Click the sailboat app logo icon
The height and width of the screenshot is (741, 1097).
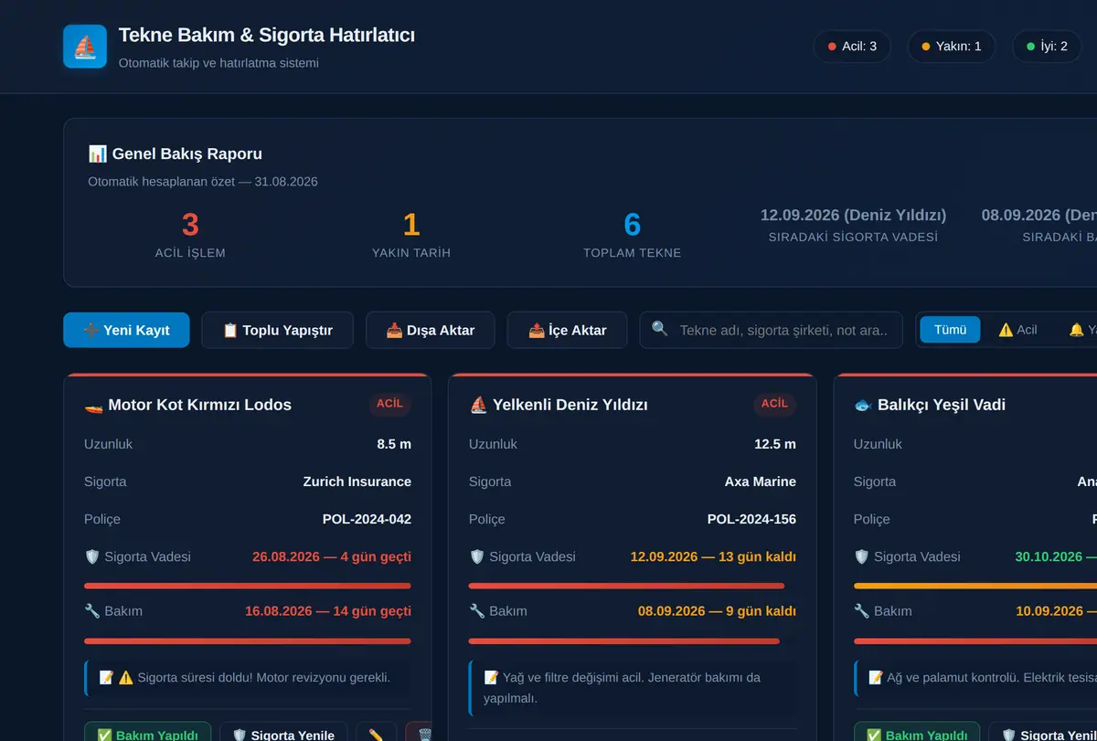(85, 47)
